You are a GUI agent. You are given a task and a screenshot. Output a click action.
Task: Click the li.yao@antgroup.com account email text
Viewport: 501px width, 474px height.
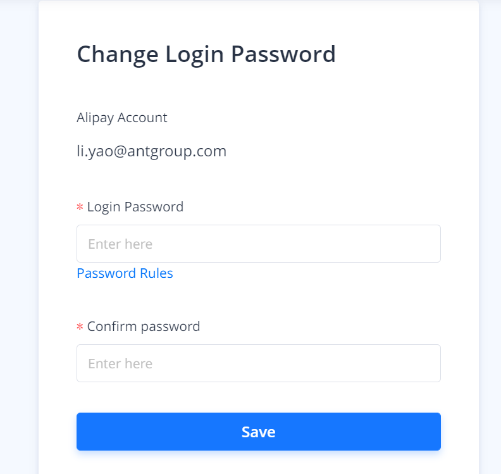(151, 151)
